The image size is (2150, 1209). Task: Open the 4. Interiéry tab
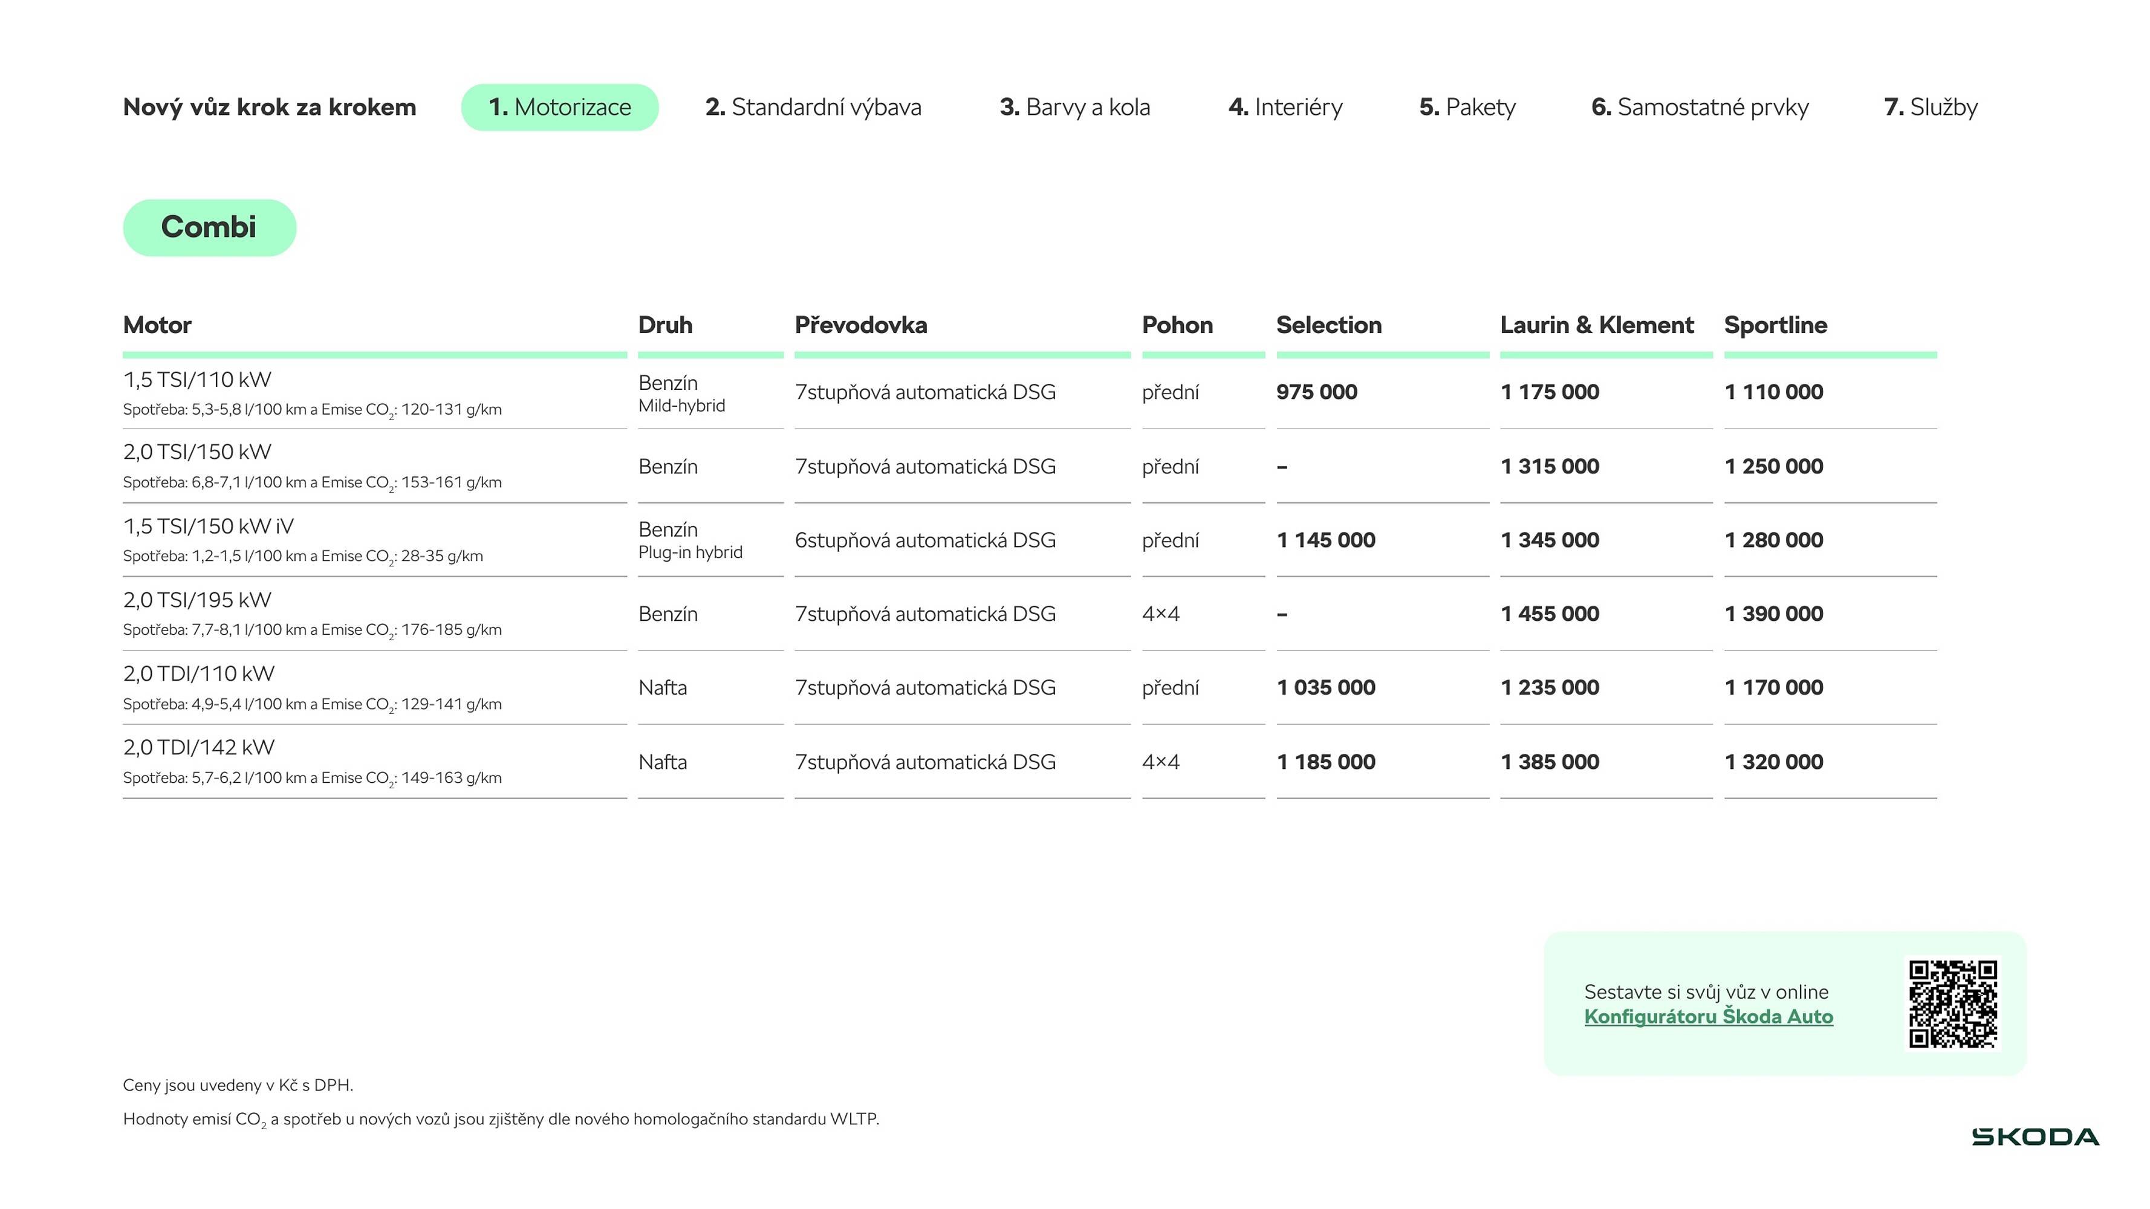pyautogui.click(x=1285, y=107)
